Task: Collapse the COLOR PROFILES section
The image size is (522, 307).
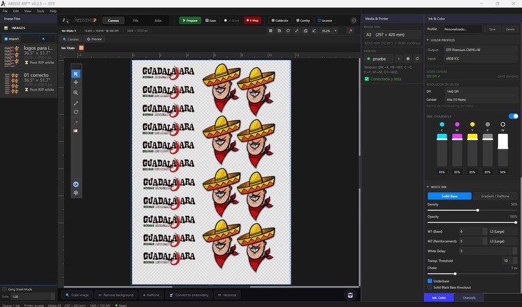Action: (x=428, y=40)
